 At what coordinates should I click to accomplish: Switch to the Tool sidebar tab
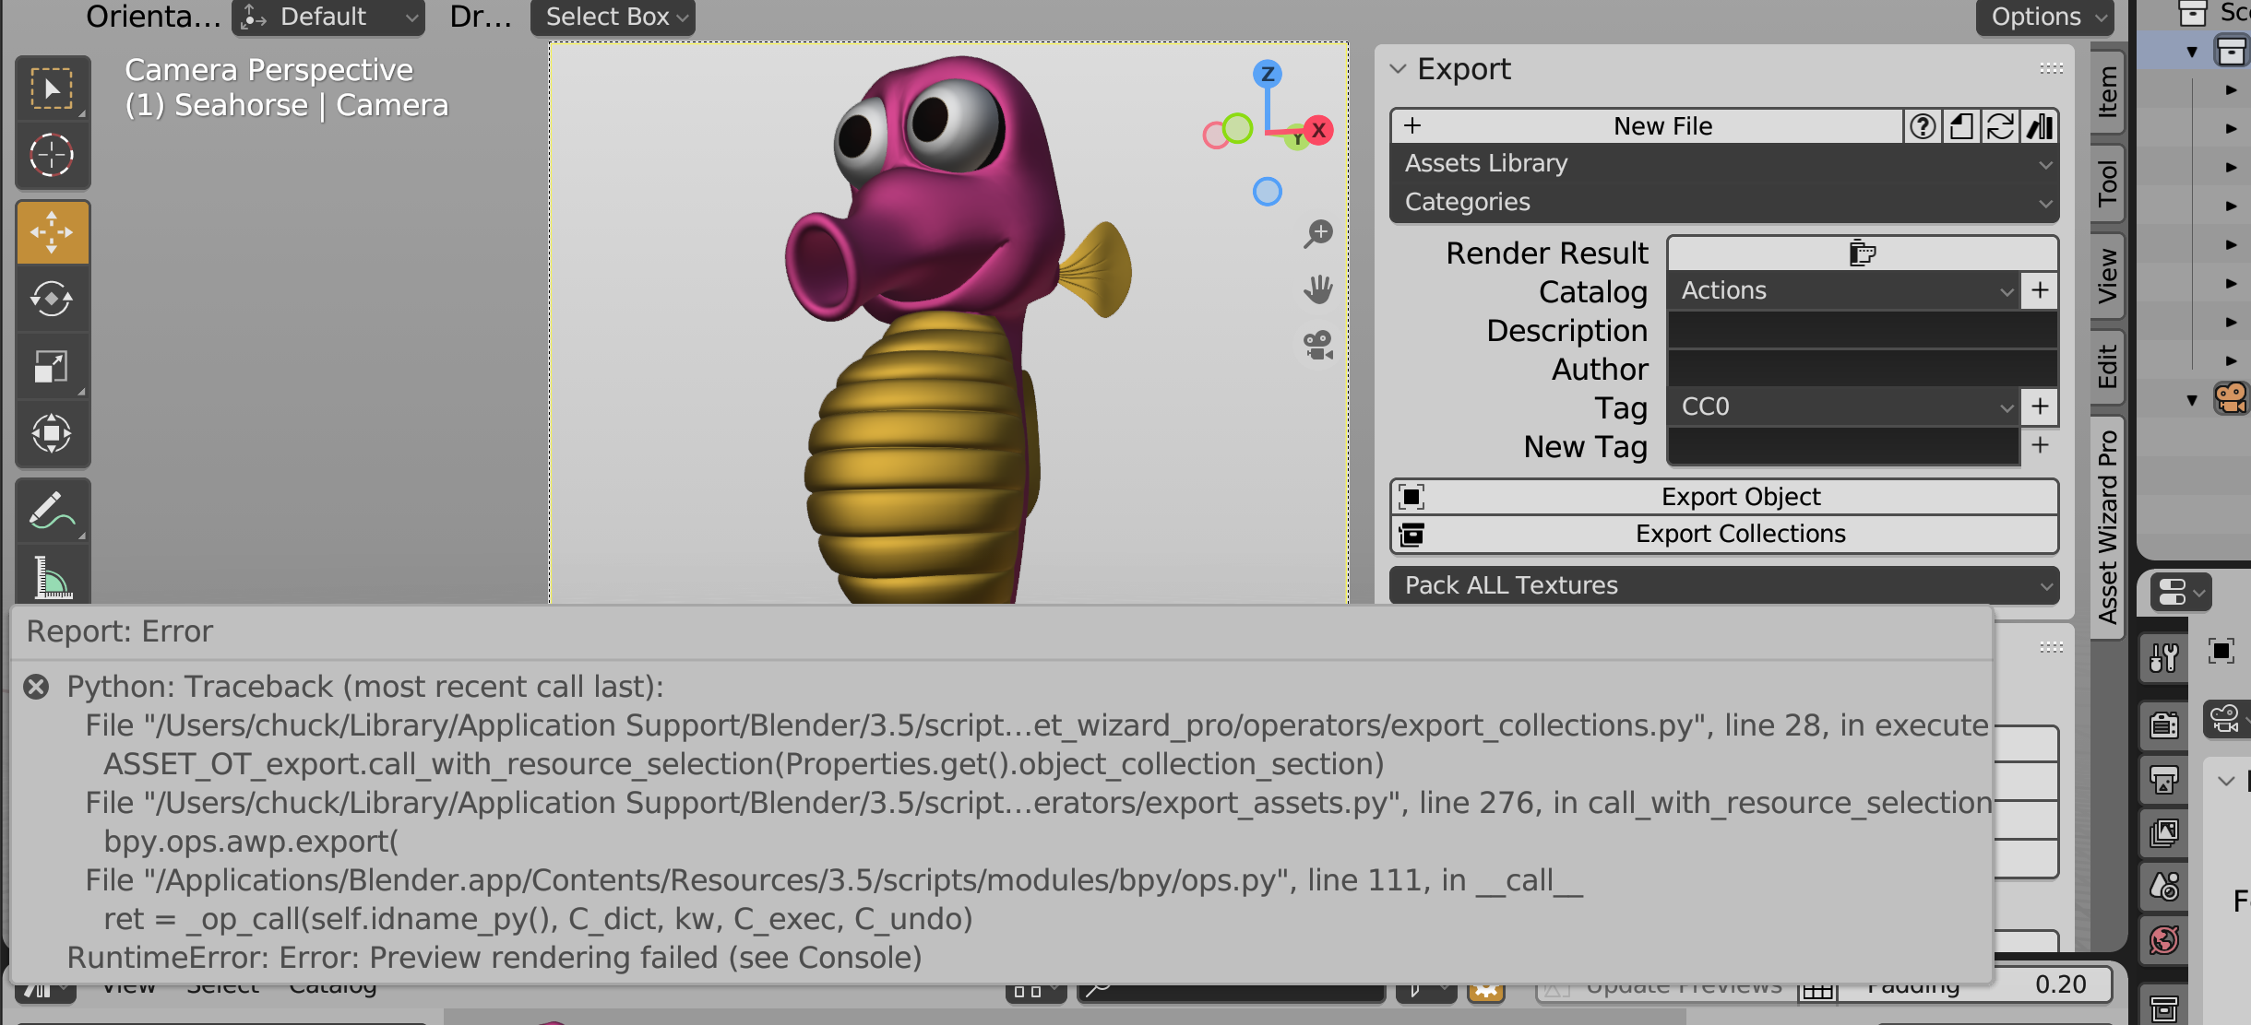pos(2108,183)
